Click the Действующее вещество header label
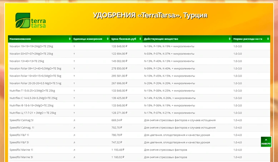The image size is (278, 162). coord(161,39)
